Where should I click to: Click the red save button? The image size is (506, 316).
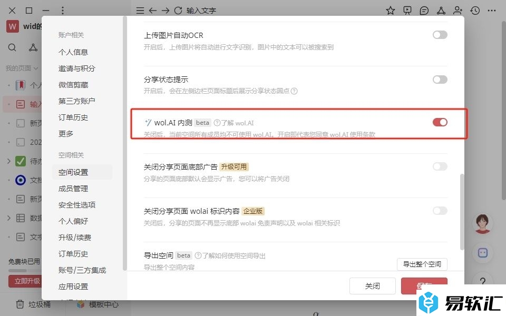tap(424, 285)
